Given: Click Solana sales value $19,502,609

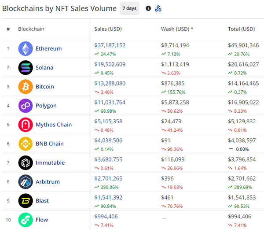Looking at the screenshot, I should point(110,64).
